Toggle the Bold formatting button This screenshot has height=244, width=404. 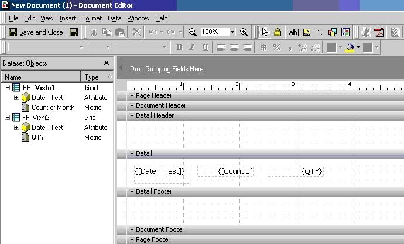pos(180,47)
